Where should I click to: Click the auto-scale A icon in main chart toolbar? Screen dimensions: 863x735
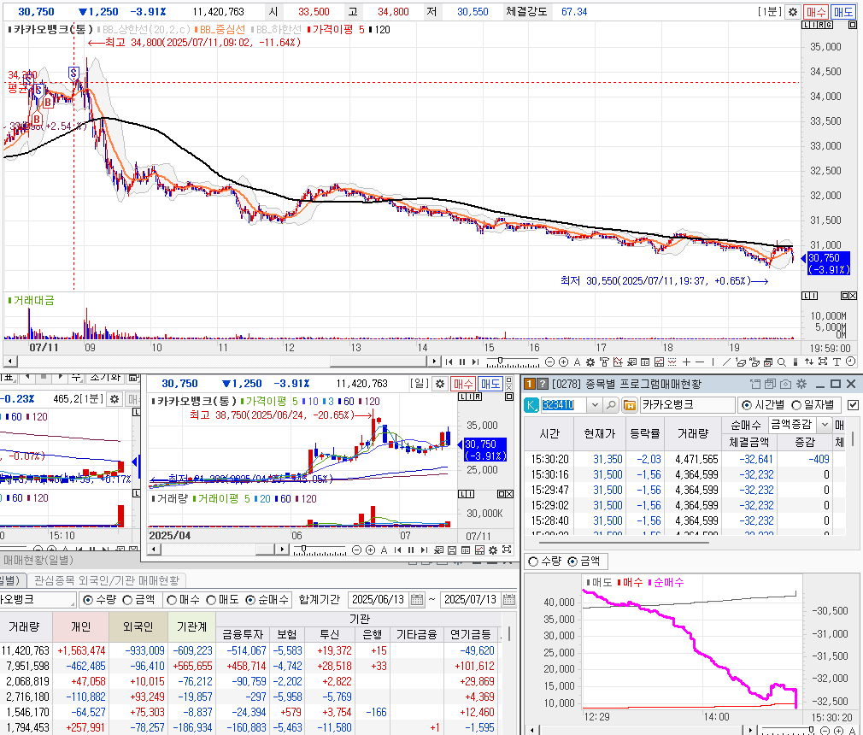tap(577, 362)
